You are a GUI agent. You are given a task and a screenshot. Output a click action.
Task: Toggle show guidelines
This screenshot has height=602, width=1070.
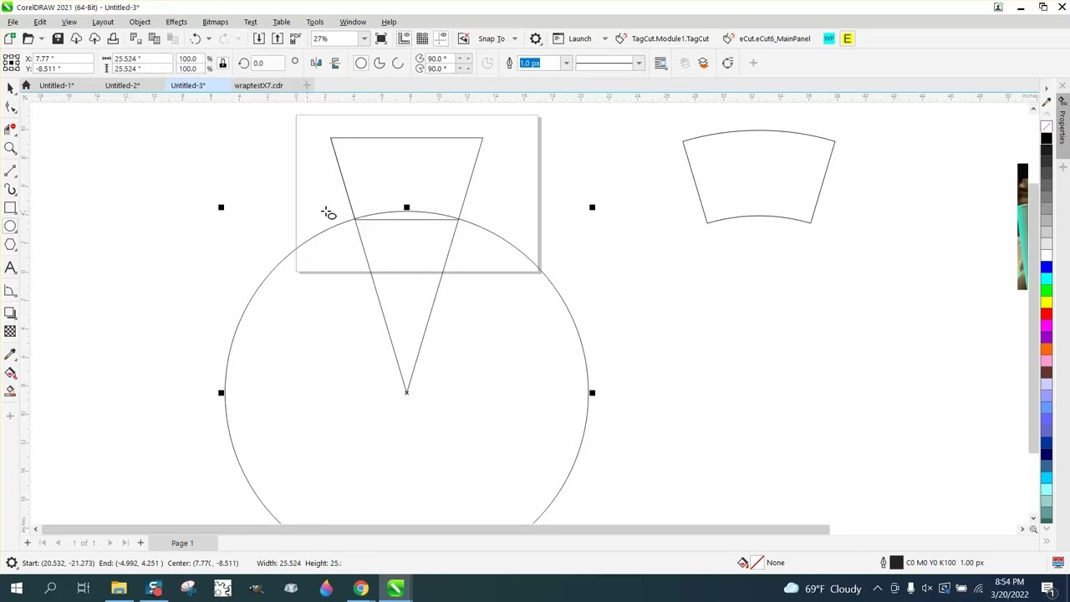(x=441, y=38)
